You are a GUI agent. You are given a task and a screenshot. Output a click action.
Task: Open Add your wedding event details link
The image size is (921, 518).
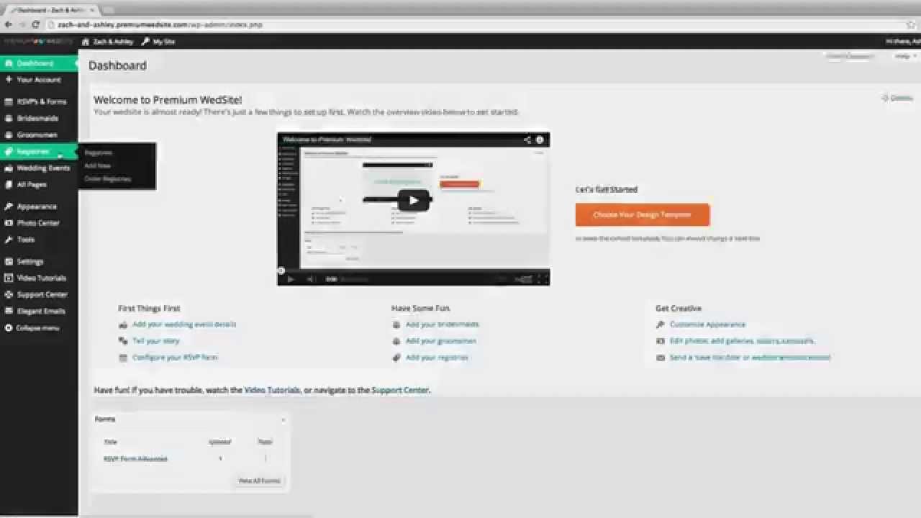point(184,324)
